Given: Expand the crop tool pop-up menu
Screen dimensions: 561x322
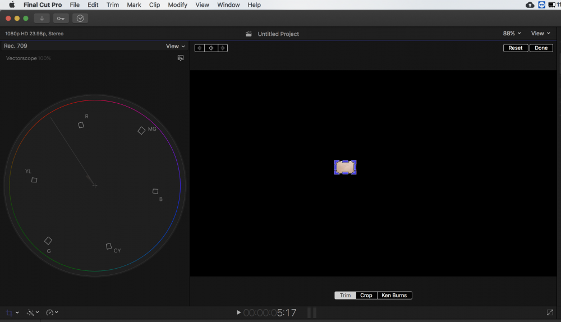Looking at the screenshot, I should (17, 312).
